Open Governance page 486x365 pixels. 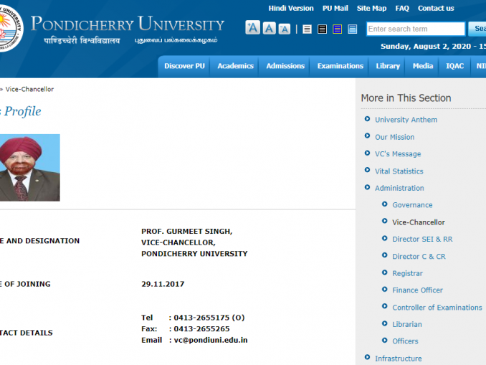tap(412, 205)
